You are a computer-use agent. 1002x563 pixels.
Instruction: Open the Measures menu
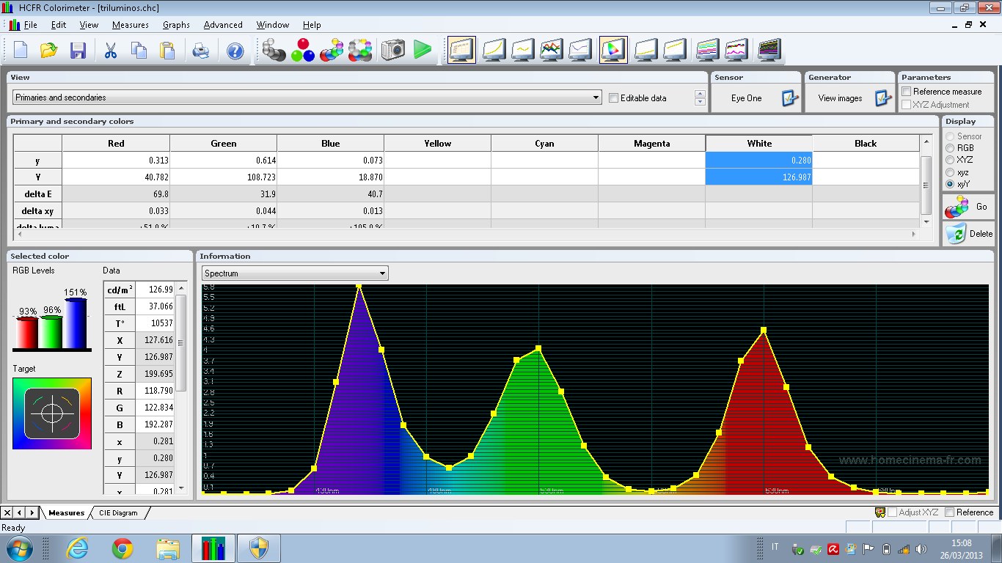click(x=130, y=25)
